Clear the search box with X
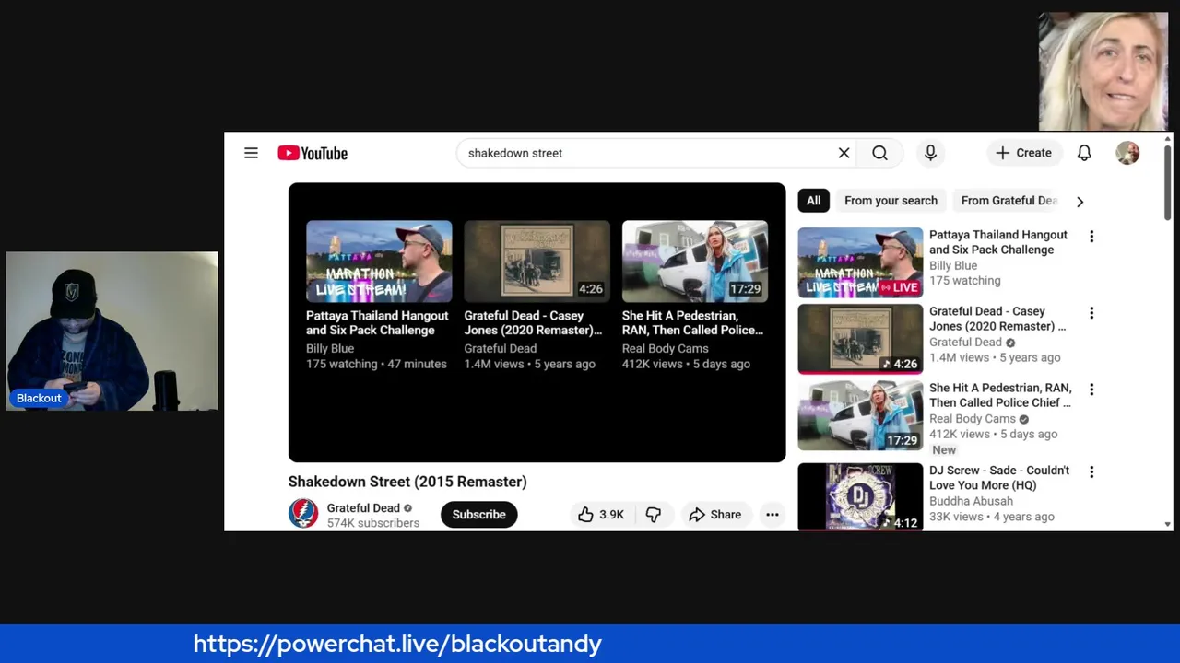Screen dimensions: 1180x663 tap(844, 153)
